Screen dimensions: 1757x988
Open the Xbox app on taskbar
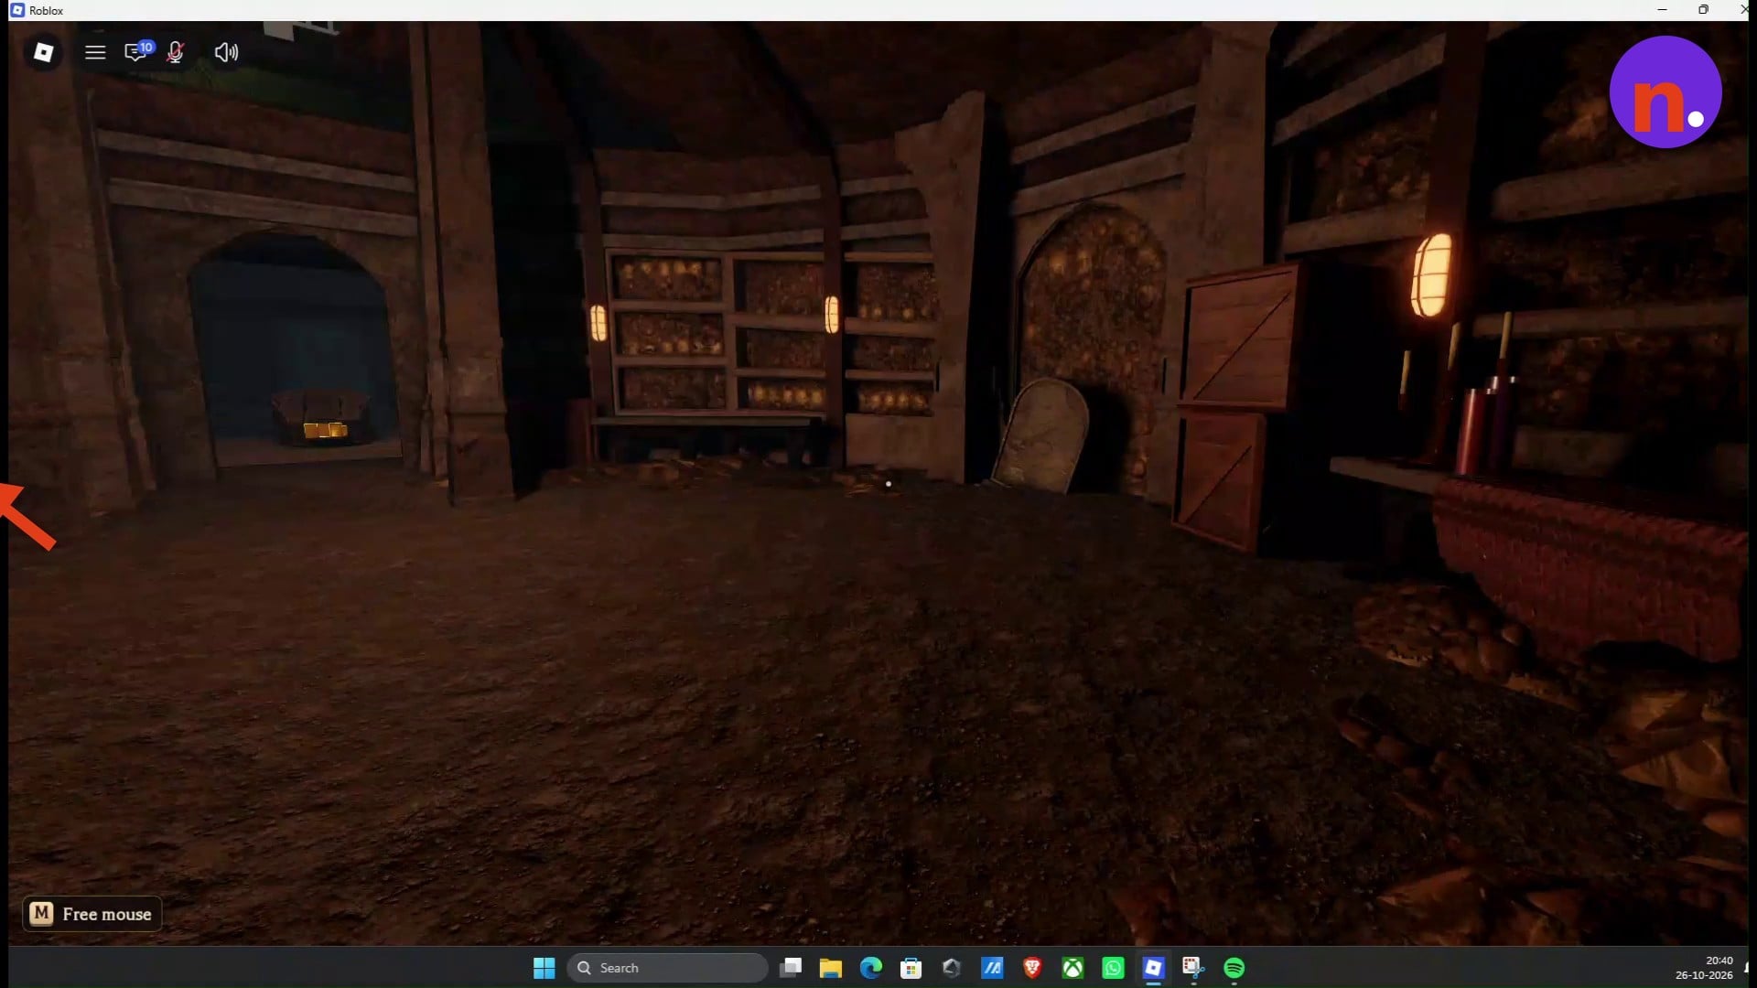point(1073,968)
